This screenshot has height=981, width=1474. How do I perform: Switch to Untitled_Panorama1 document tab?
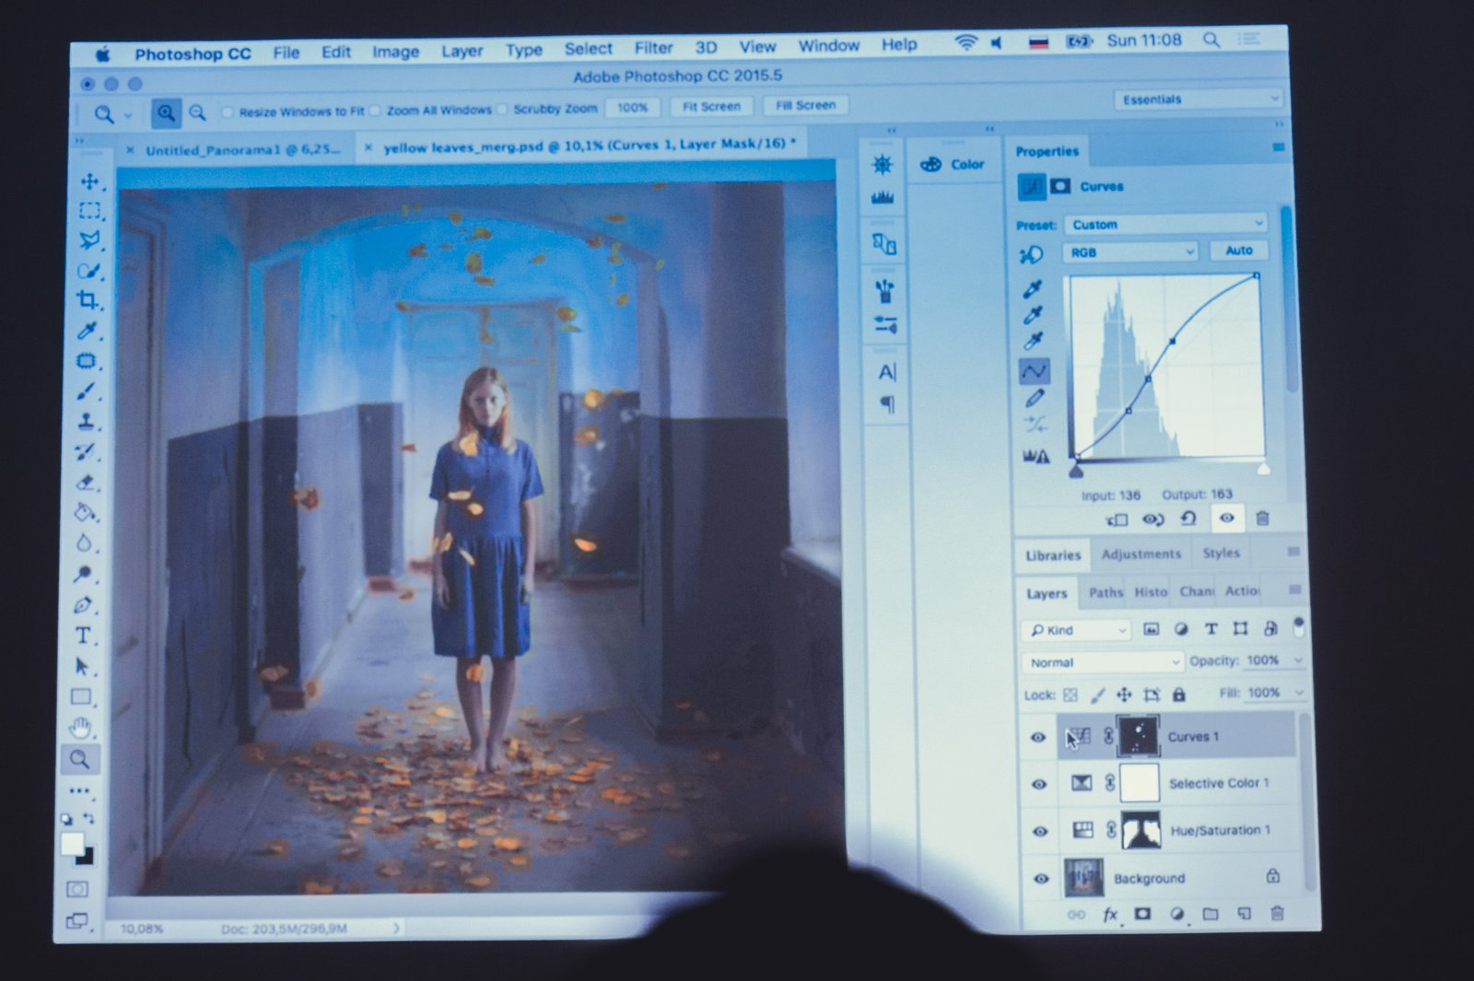click(242, 149)
